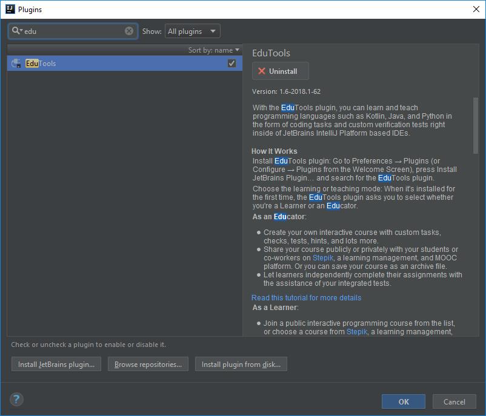This screenshot has height=416, width=486.
Task: Open the Stepik link in Learner section
Action: pos(357,332)
